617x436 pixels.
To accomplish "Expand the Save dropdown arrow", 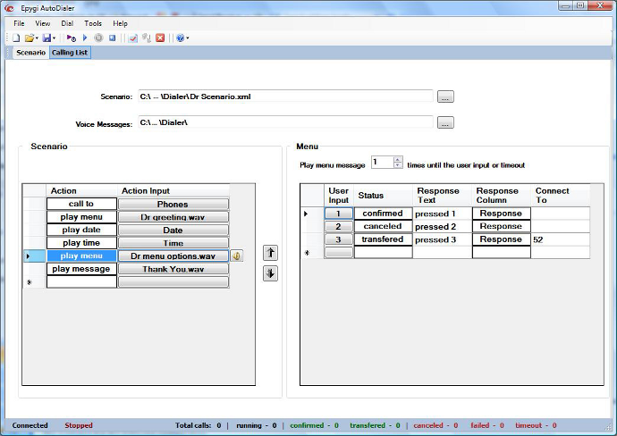I will click(54, 38).
